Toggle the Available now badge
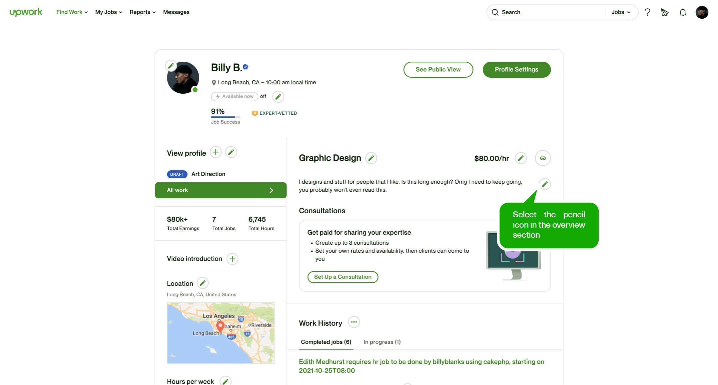 coord(235,96)
